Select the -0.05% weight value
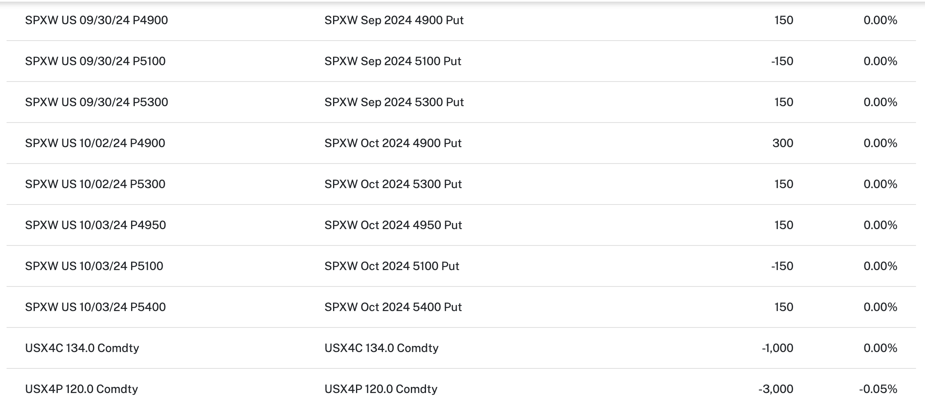 878,389
